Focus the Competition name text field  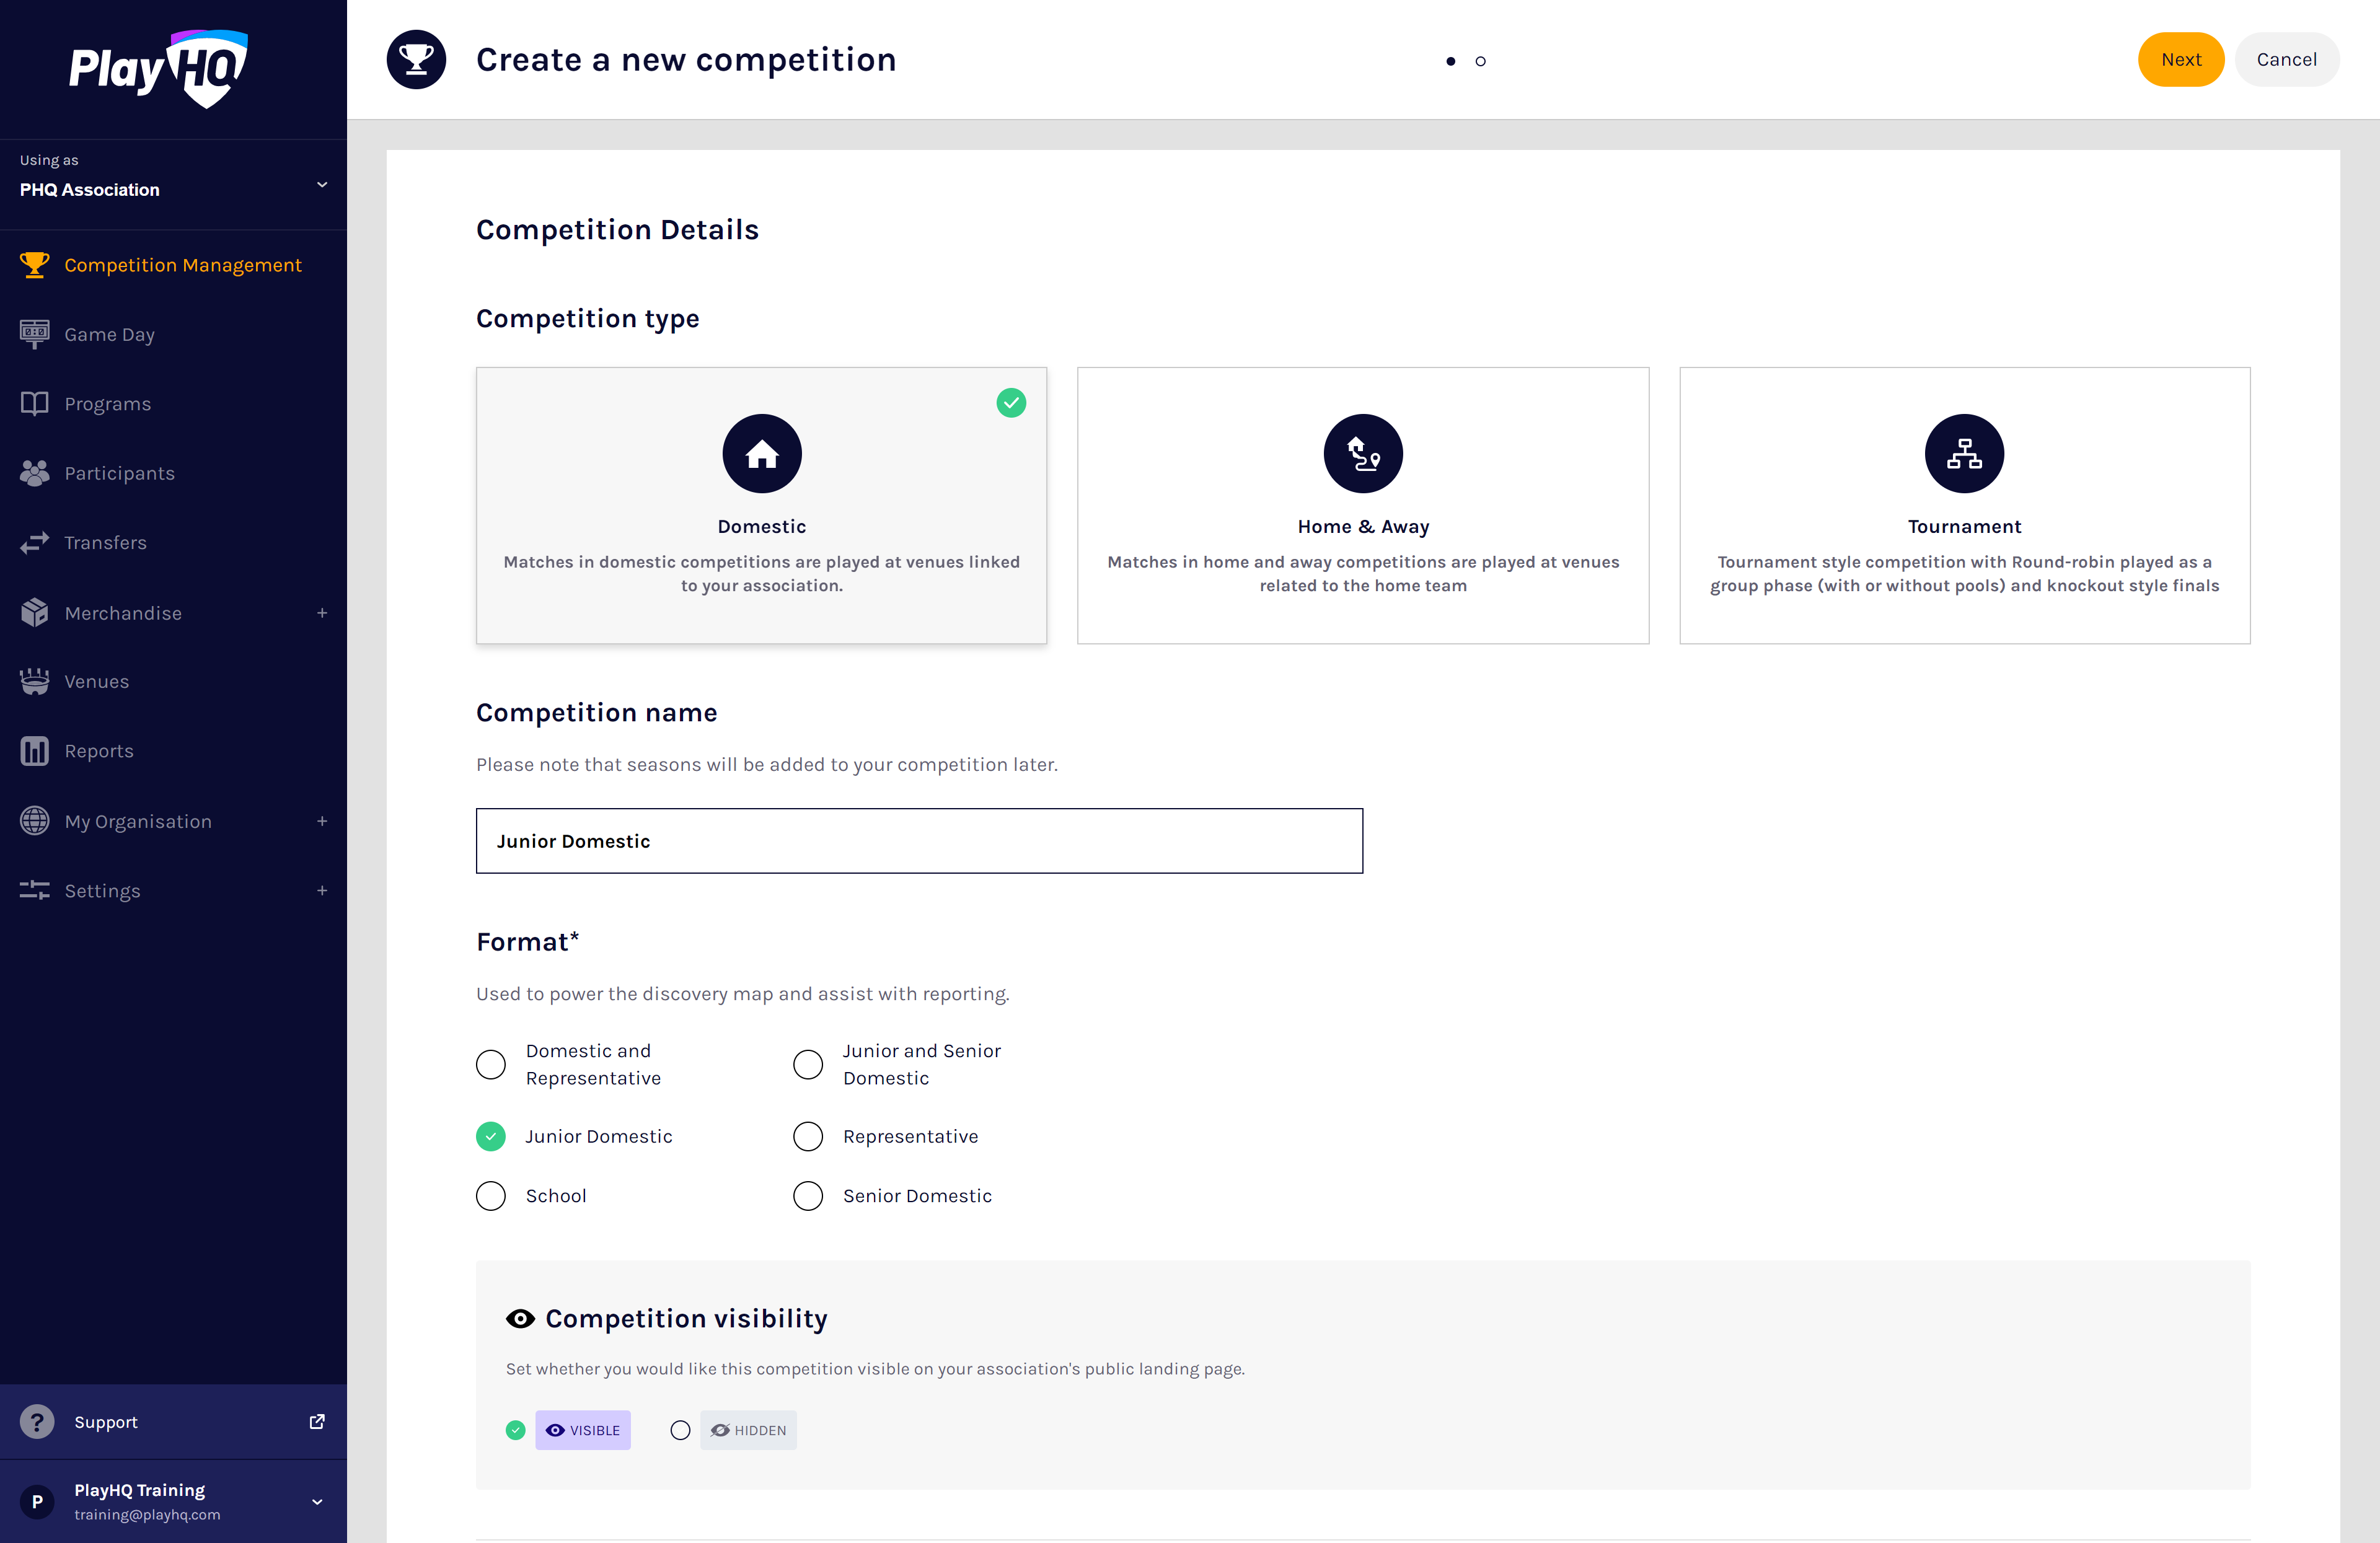919,841
